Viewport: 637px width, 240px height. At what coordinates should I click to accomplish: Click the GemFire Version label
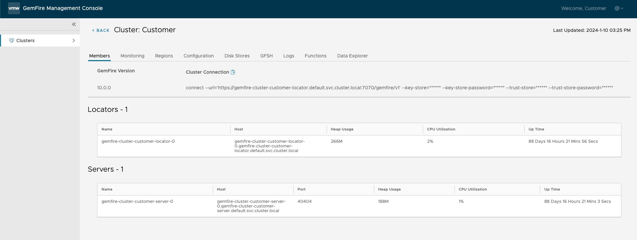tap(116, 71)
